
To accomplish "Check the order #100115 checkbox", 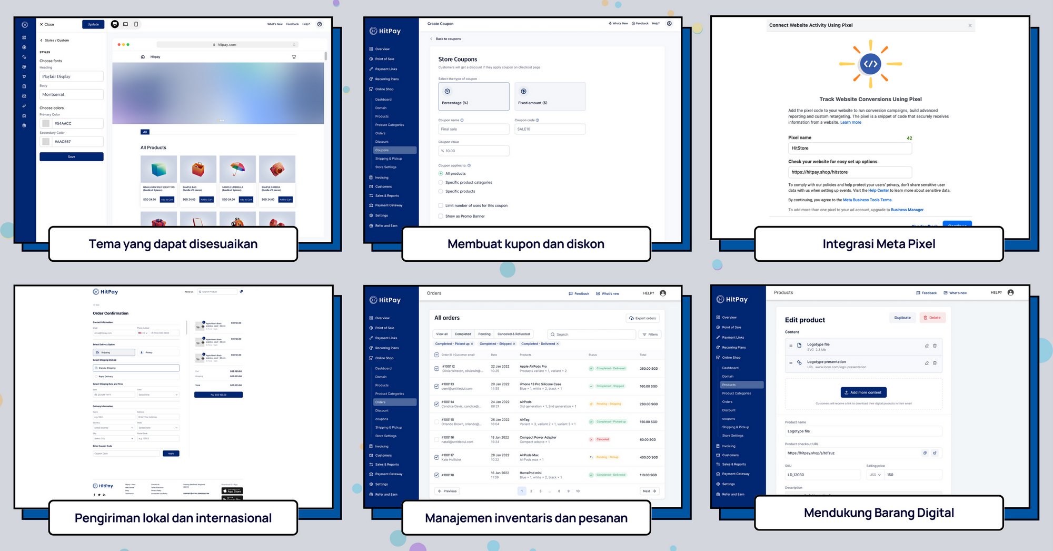I will (436, 422).
